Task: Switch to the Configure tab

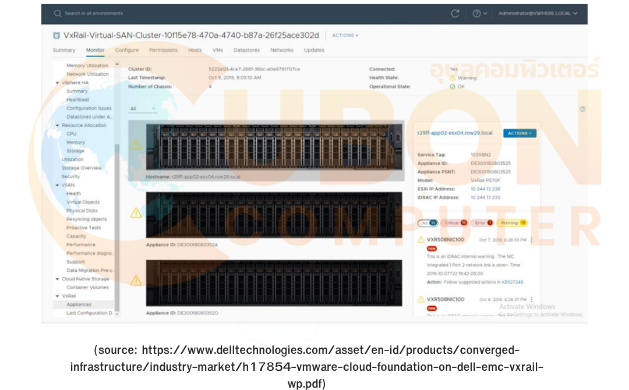Action: (x=126, y=50)
